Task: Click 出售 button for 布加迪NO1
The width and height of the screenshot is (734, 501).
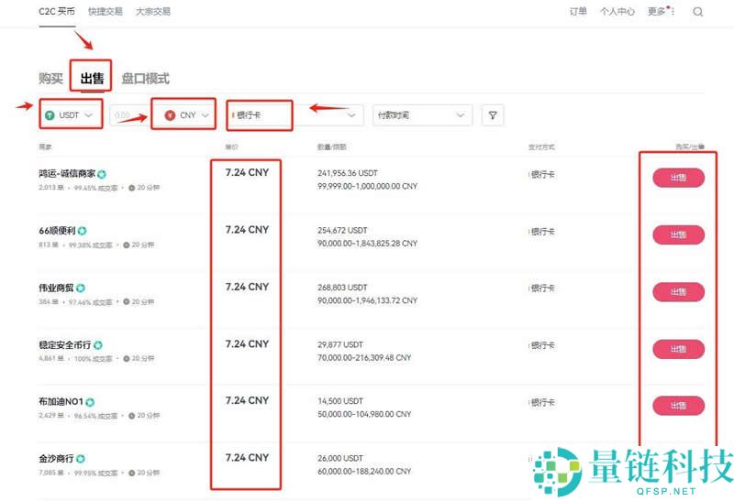Action: click(678, 405)
